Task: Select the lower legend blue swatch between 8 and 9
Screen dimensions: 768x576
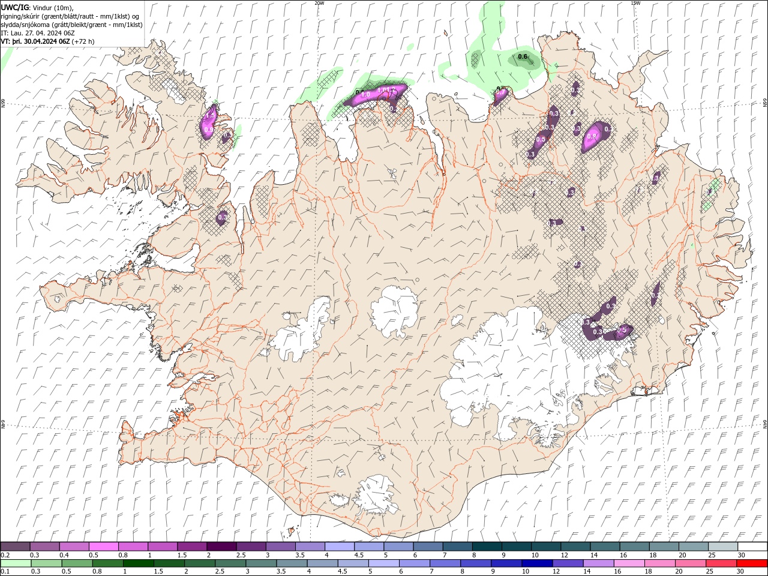Action: pyautogui.click(x=475, y=563)
